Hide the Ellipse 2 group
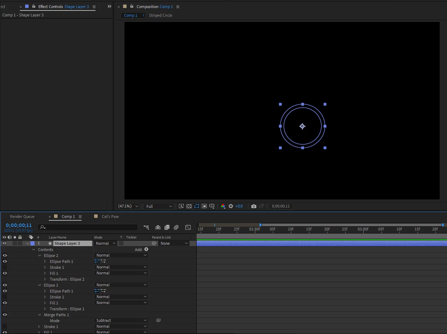This screenshot has width=447, height=334. [5, 255]
